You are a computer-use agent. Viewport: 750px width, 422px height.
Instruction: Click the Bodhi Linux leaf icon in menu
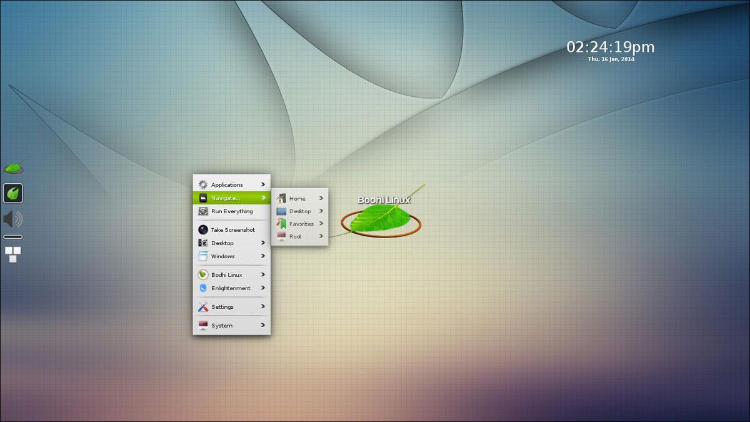click(x=203, y=274)
